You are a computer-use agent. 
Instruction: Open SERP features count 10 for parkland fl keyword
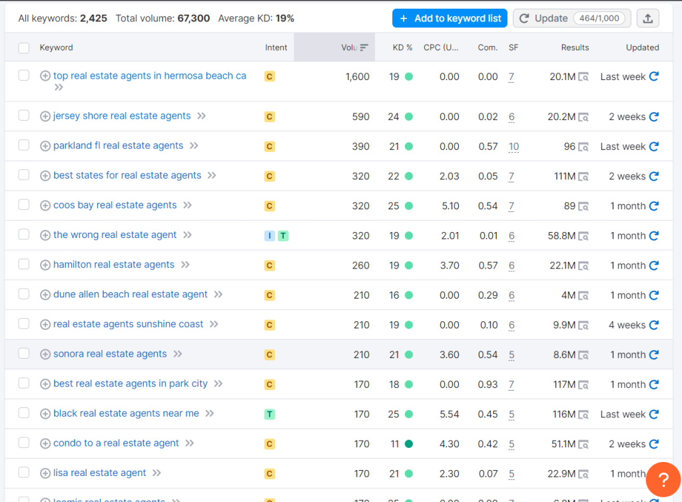coord(513,145)
